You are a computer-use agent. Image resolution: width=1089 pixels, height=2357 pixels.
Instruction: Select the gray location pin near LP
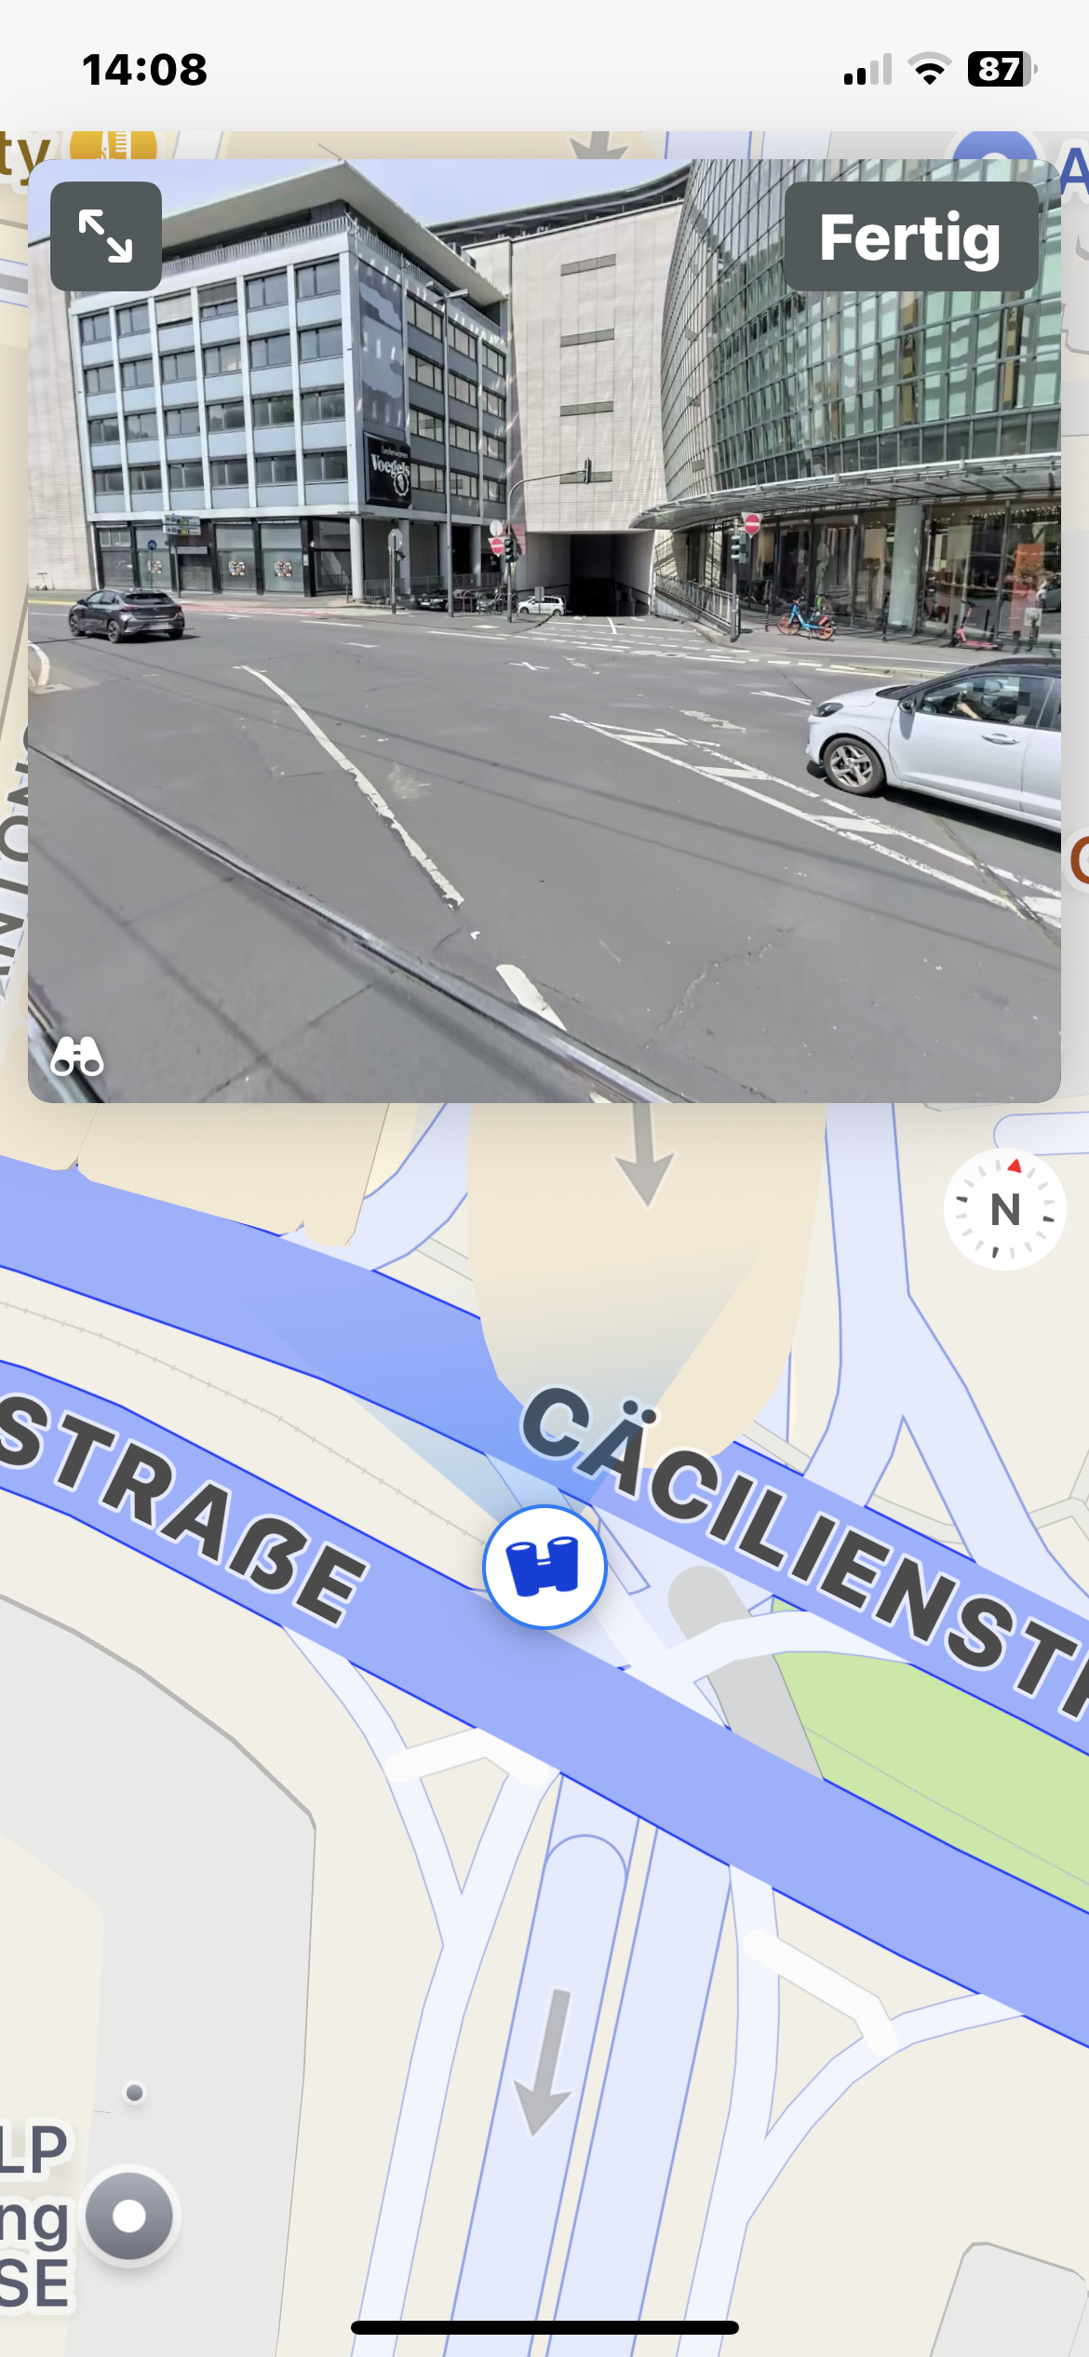click(129, 2216)
